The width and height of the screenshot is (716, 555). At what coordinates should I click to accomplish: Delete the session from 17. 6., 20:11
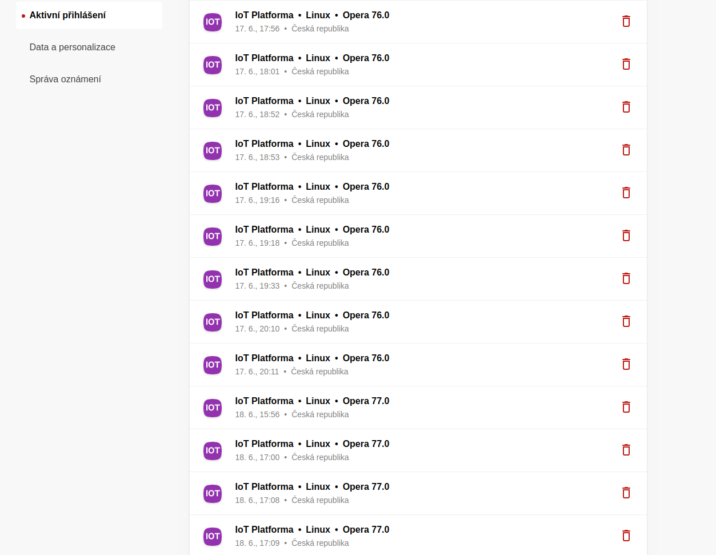(626, 364)
